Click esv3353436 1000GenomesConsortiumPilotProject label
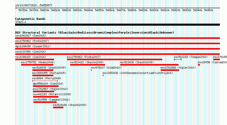227x125 pixels. tap(138, 73)
